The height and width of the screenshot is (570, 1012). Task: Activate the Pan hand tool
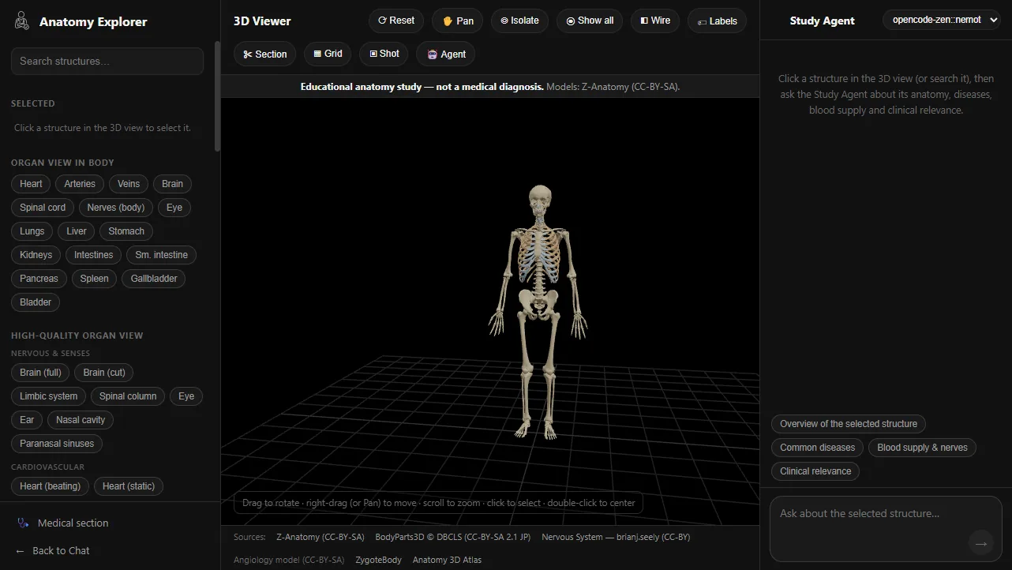[458, 21]
